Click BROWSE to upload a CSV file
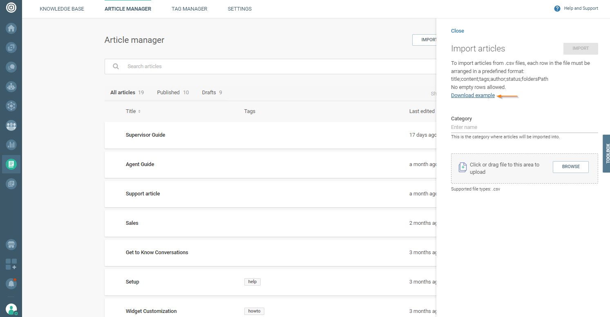This screenshot has height=317, width=610. (x=570, y=166)
